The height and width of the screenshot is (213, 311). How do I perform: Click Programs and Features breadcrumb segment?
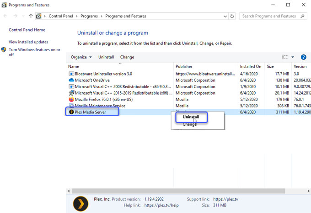click(x=126, y=16)
